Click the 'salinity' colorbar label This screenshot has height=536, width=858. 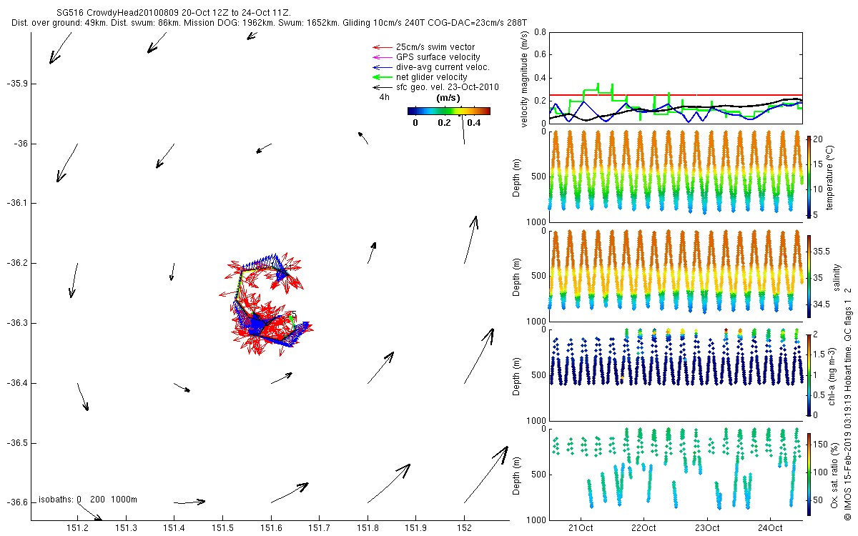(837, 276)
